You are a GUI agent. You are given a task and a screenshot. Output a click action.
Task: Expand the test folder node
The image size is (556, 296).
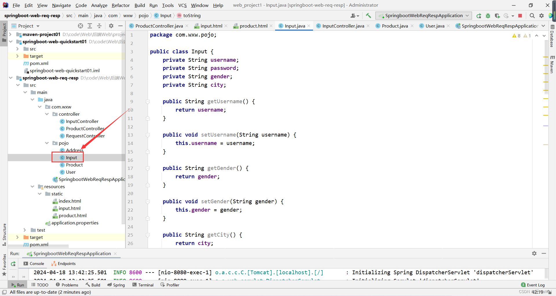[25, 230]
